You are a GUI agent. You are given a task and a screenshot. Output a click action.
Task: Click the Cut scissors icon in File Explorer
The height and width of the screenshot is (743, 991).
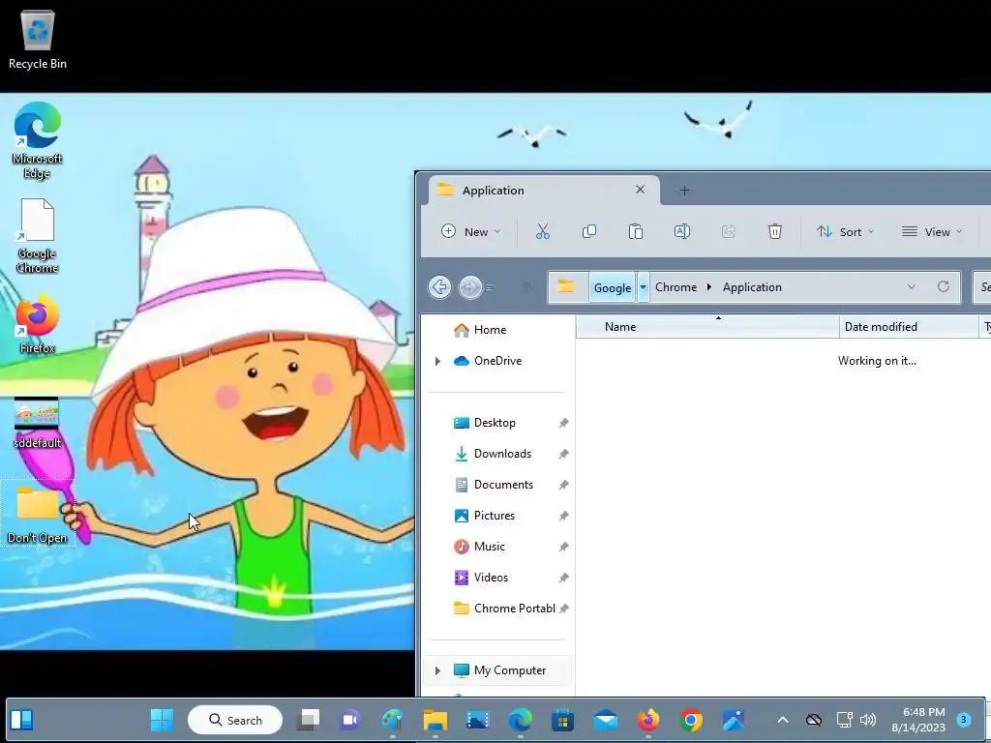click(x=542, y=231)
